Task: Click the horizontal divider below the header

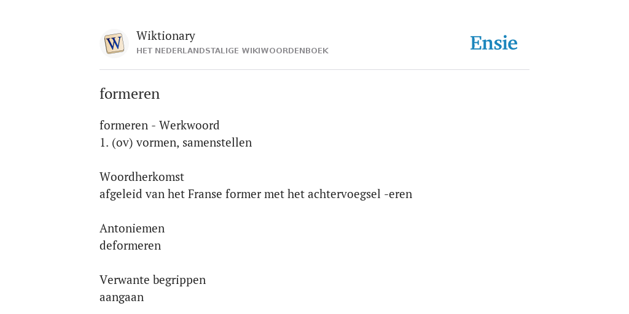Action: click(314, 70)
